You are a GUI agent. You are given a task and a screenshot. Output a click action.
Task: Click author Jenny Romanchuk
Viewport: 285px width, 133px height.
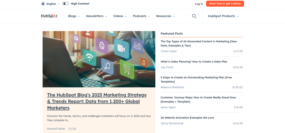172,123
